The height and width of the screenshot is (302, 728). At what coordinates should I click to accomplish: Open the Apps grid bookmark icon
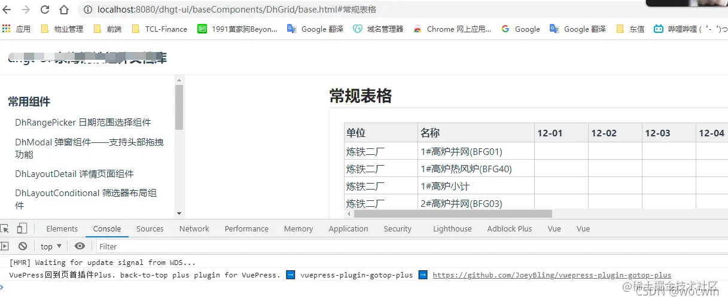(7, 29)
